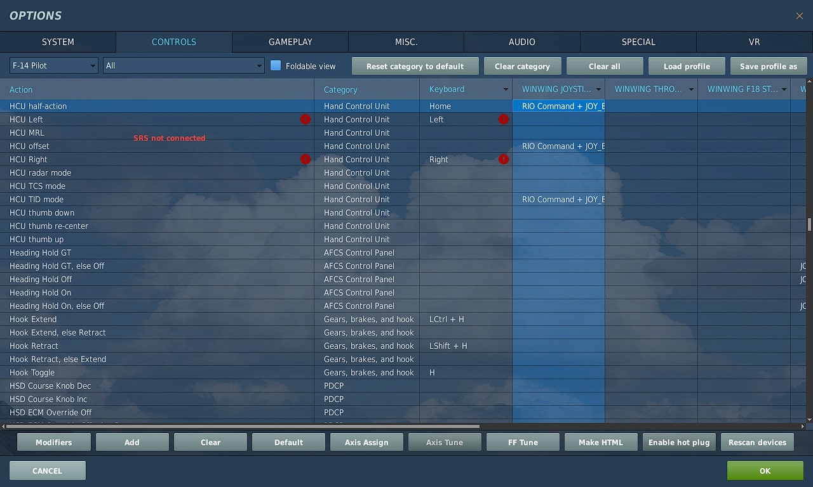Click red warning icon in HCU Right keyboard cell
Image resolution: width=813 pixels, height=487 pixels.
(x=504, y=159)
